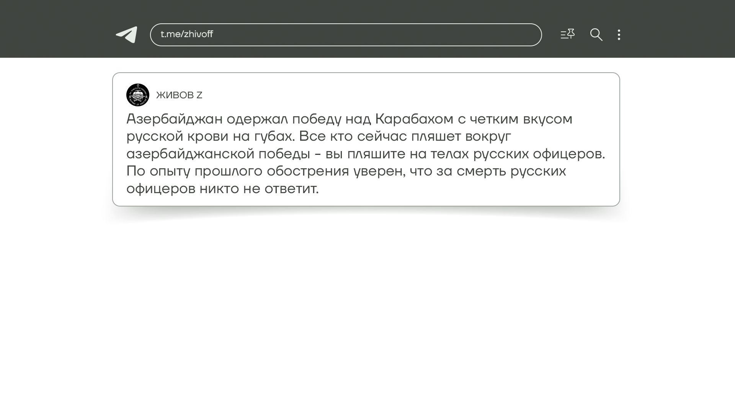Click the word Азербайджан in the post

[x=174, y=119]
